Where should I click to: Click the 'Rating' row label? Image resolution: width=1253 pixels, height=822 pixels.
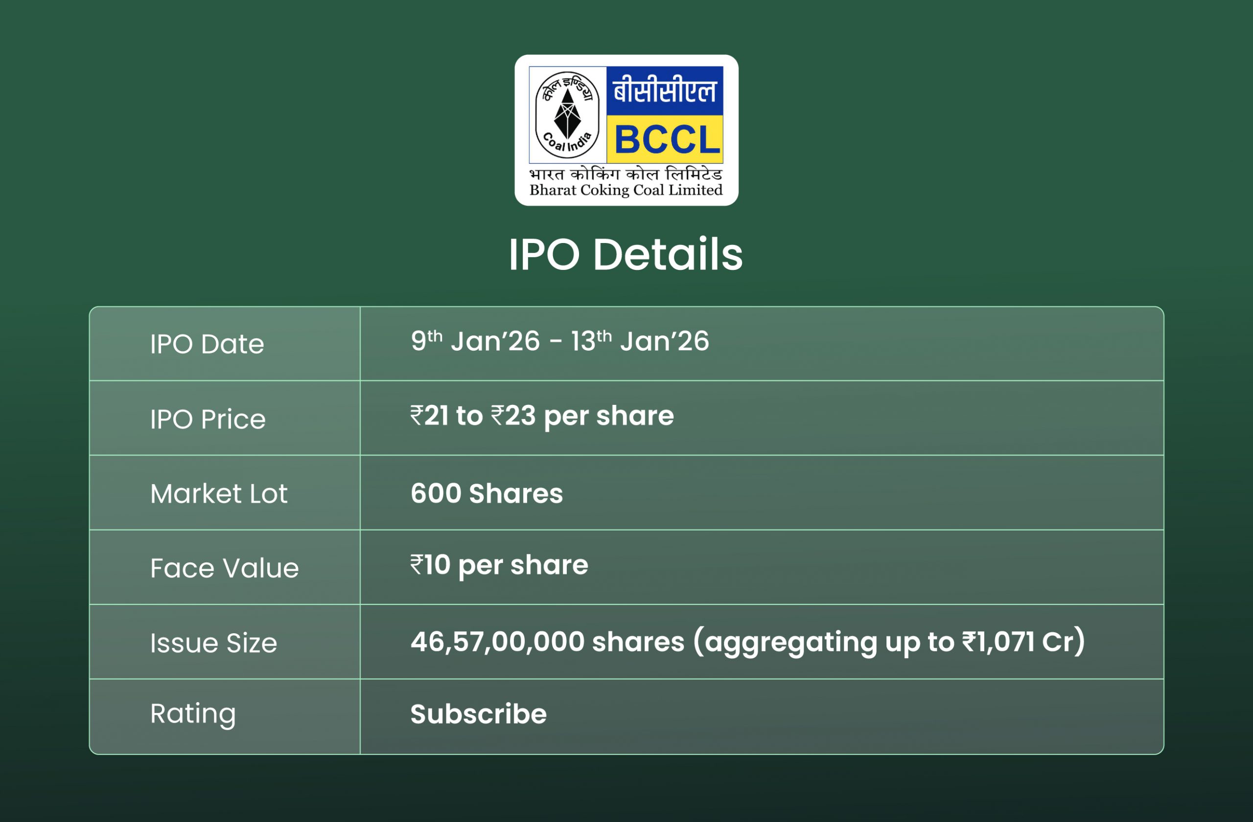tap(193, 713)
